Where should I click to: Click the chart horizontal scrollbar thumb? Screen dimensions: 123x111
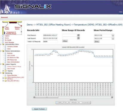[x=47, y=97]
